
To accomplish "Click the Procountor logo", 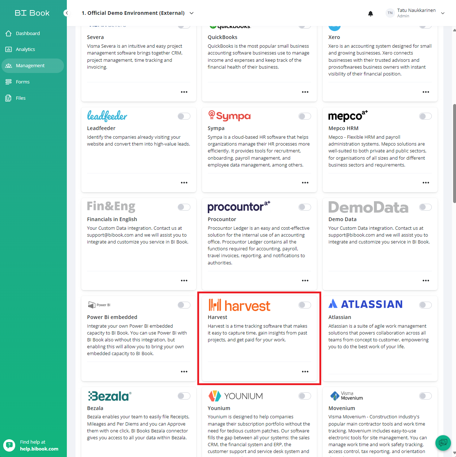I will click(239, 207).
